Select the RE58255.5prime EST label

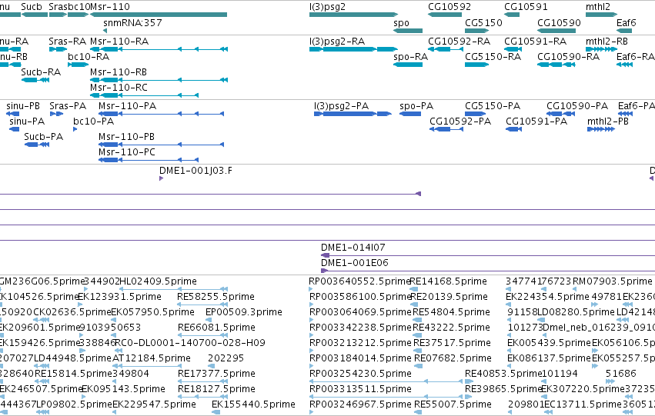tap(216, 297)
